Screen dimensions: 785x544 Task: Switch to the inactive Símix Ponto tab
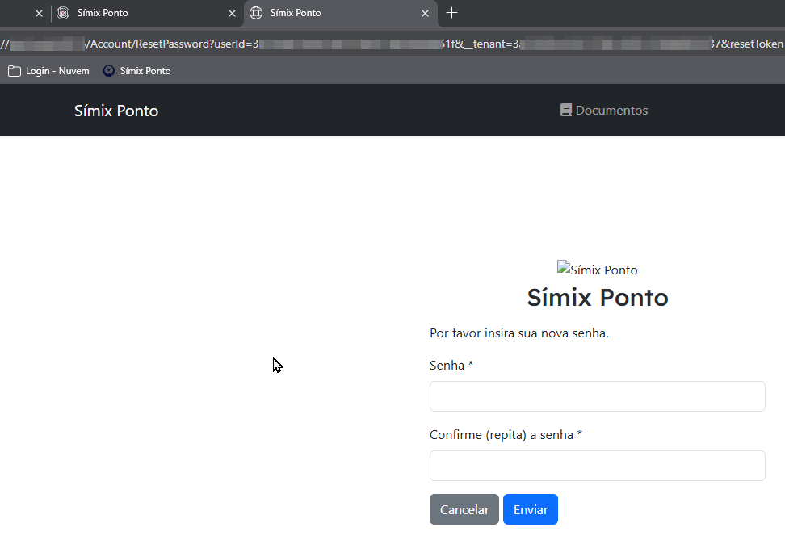point(147,13)
